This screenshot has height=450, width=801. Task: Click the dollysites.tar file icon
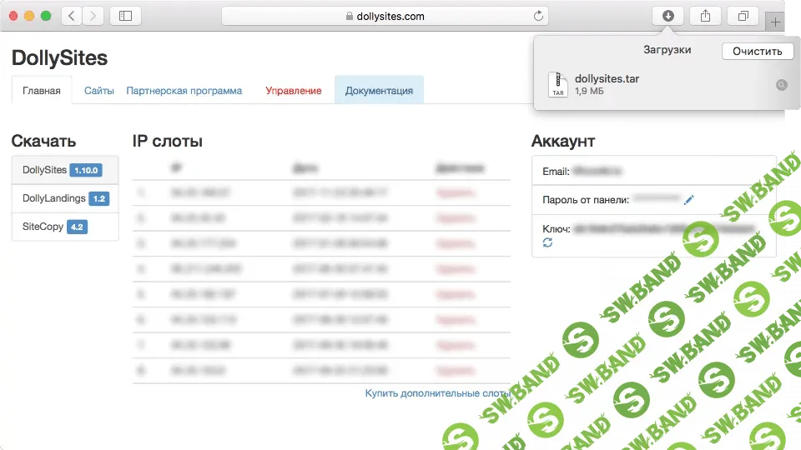click(x=558, y=84)
